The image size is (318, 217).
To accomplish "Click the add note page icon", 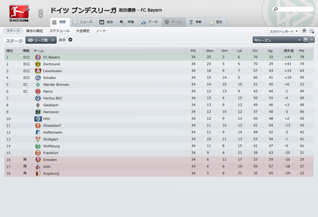I will pos(312,31).
